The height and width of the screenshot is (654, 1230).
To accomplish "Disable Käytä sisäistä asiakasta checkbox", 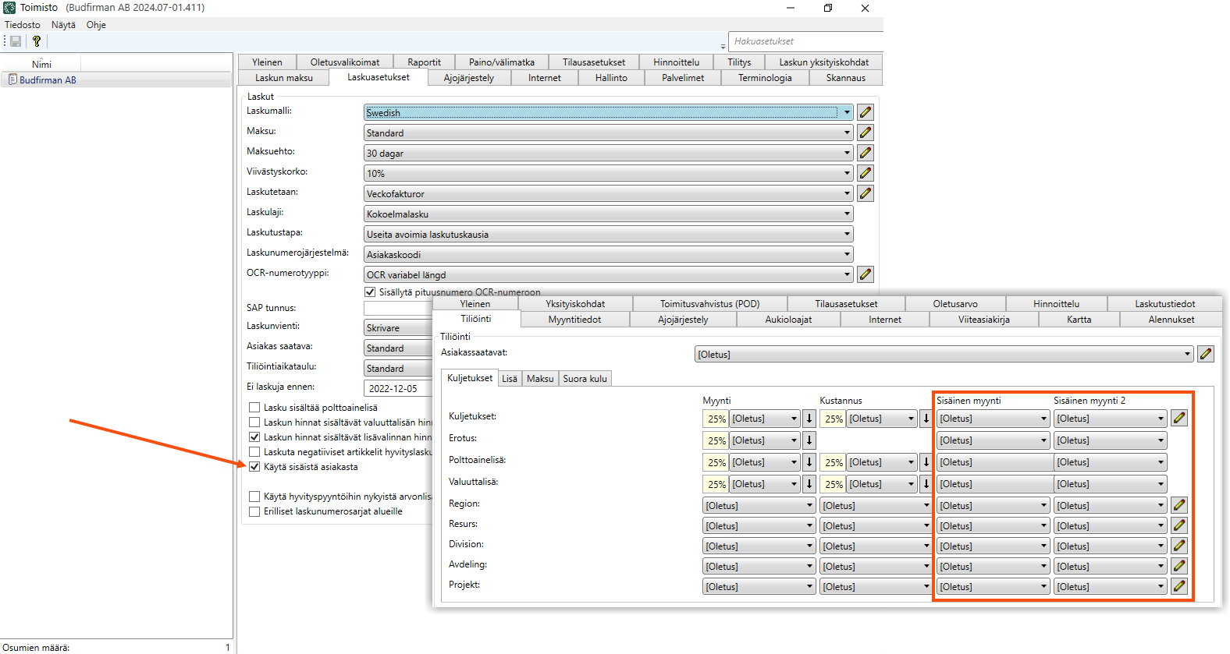I will 254,467.
